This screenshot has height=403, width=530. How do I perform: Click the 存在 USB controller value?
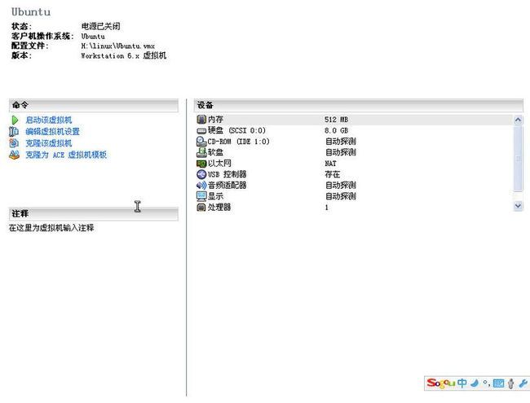(333, 174)
